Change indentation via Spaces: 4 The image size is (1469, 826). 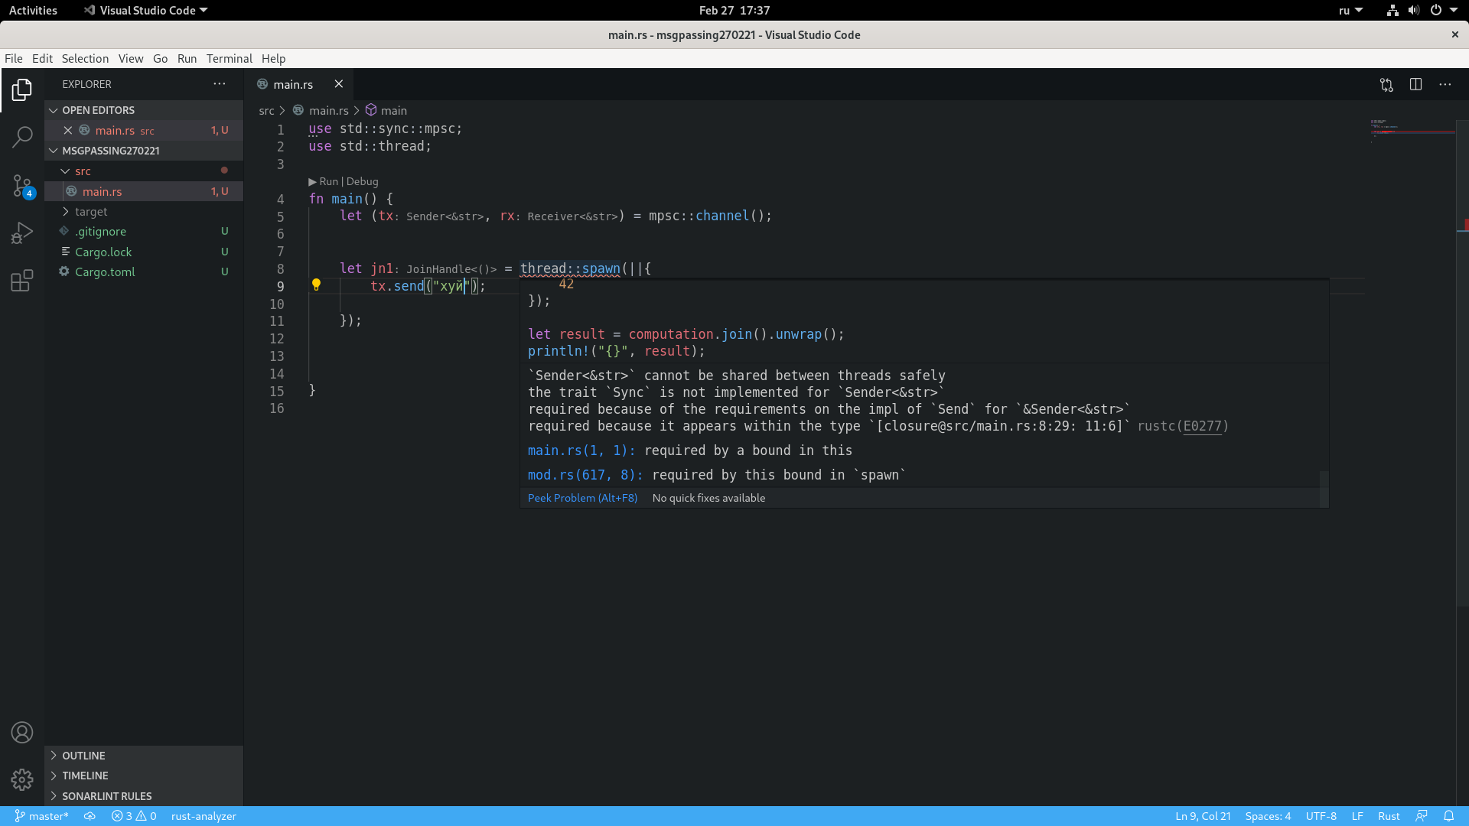pyautogui.click(x=1268, y=816)
